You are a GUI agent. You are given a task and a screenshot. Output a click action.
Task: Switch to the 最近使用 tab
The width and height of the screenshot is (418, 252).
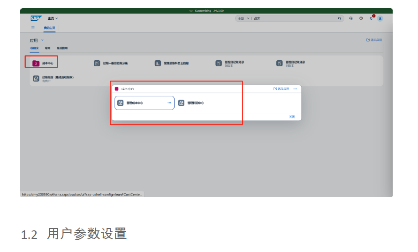(62, 48)
